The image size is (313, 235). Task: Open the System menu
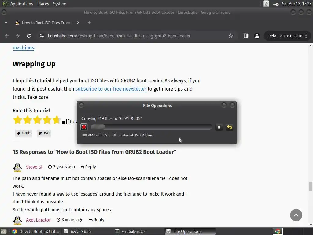click(60, 4)
